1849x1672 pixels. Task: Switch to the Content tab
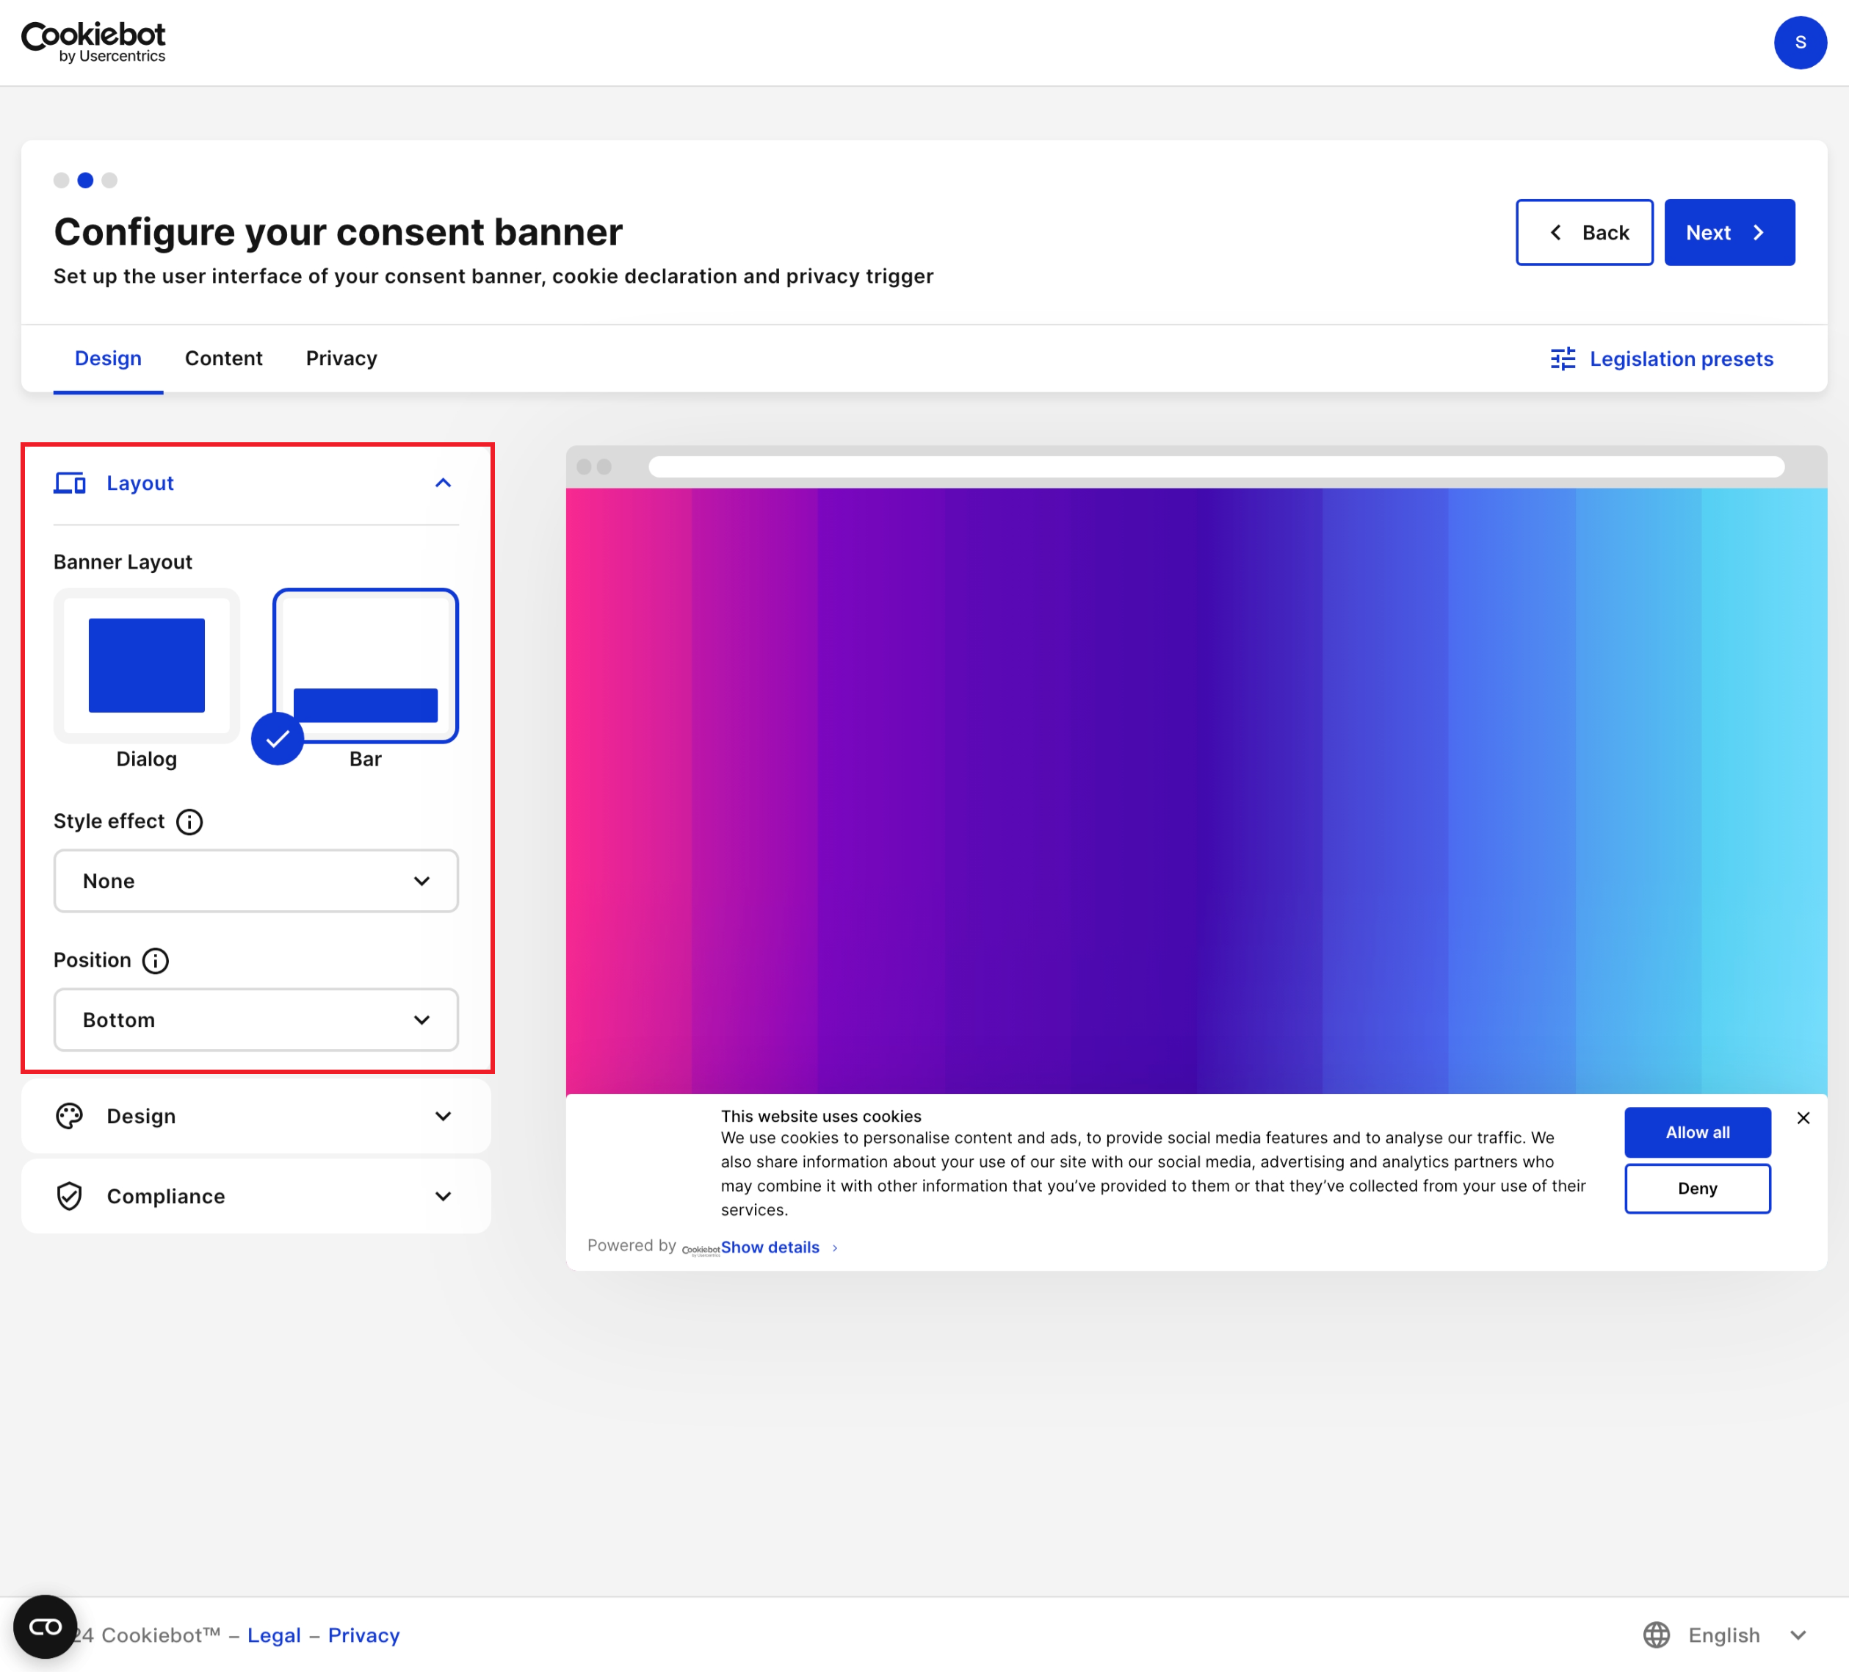pyautogui.click(x=224, y=358)
